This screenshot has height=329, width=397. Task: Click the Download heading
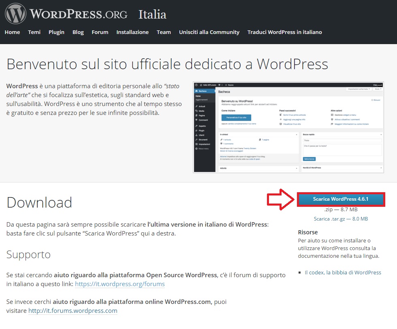tap(39, 203)
